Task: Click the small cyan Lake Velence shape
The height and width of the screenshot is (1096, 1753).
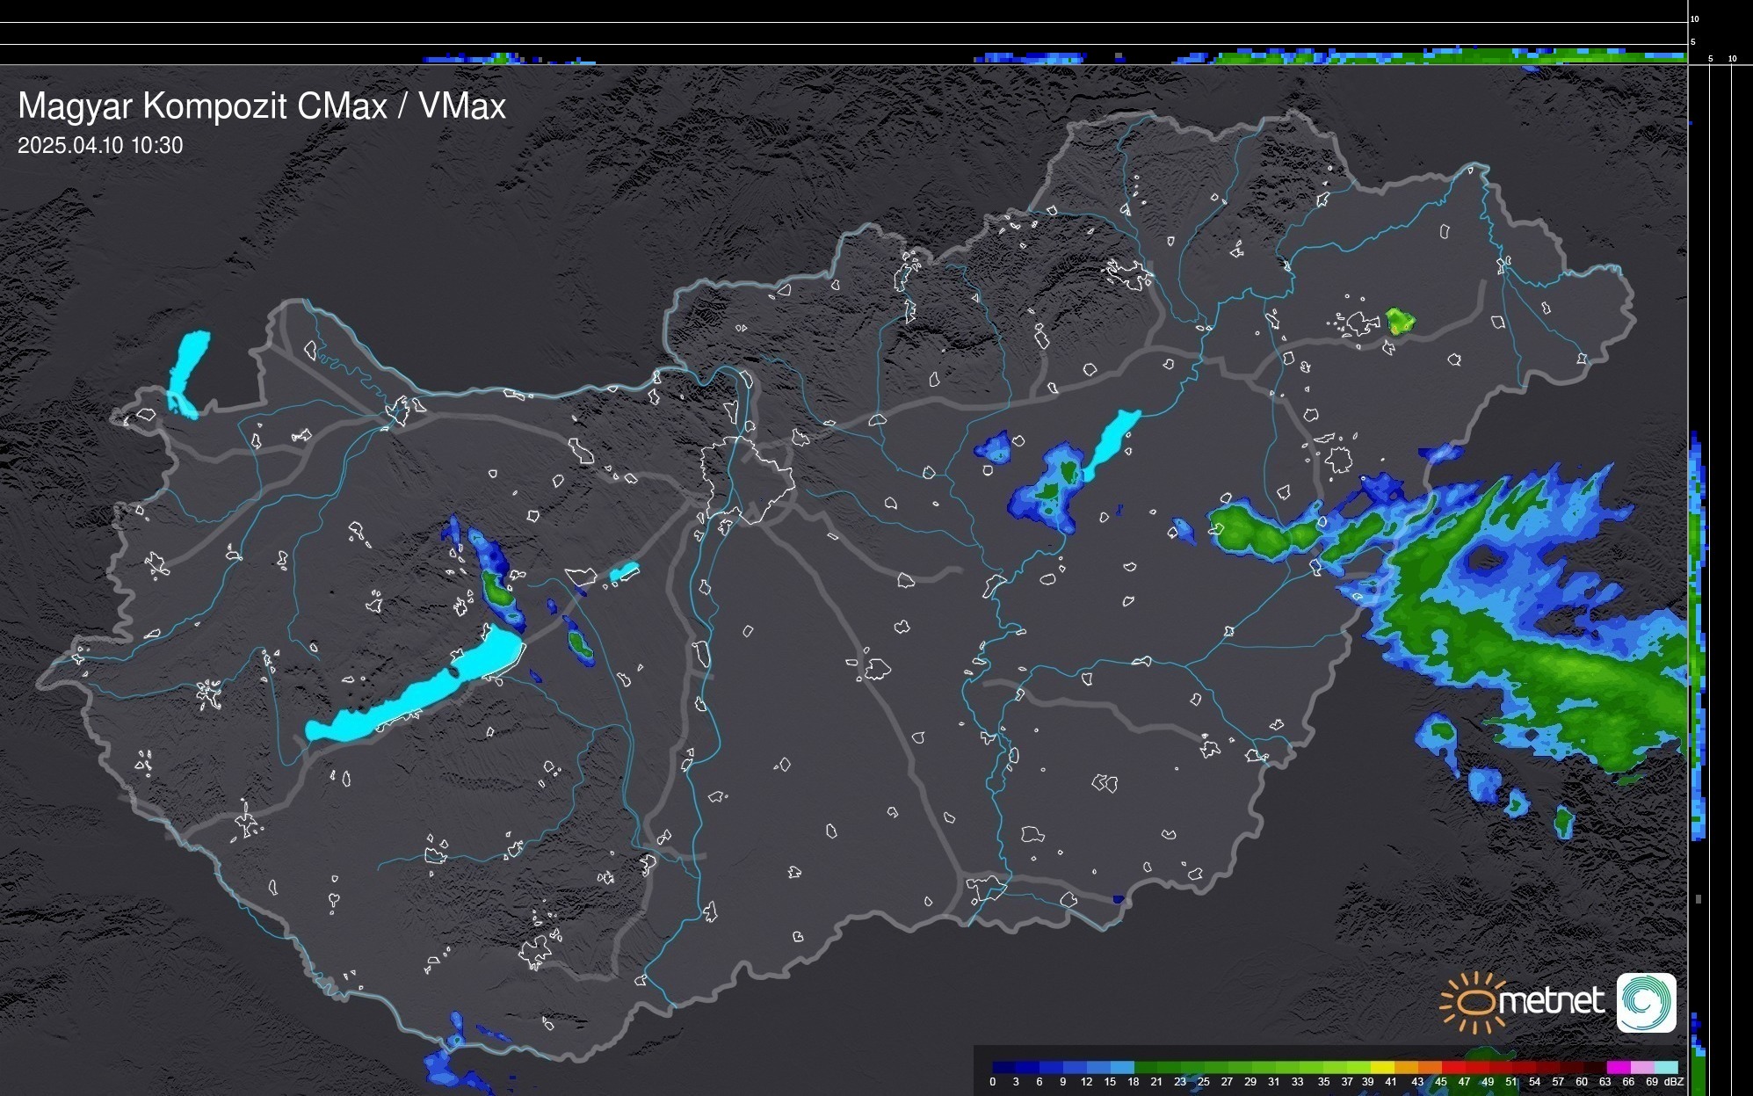Action: (624, 572)
